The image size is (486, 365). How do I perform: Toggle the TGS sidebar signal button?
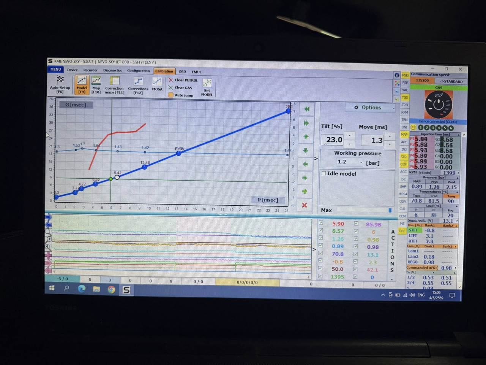(x=405, y=97)
